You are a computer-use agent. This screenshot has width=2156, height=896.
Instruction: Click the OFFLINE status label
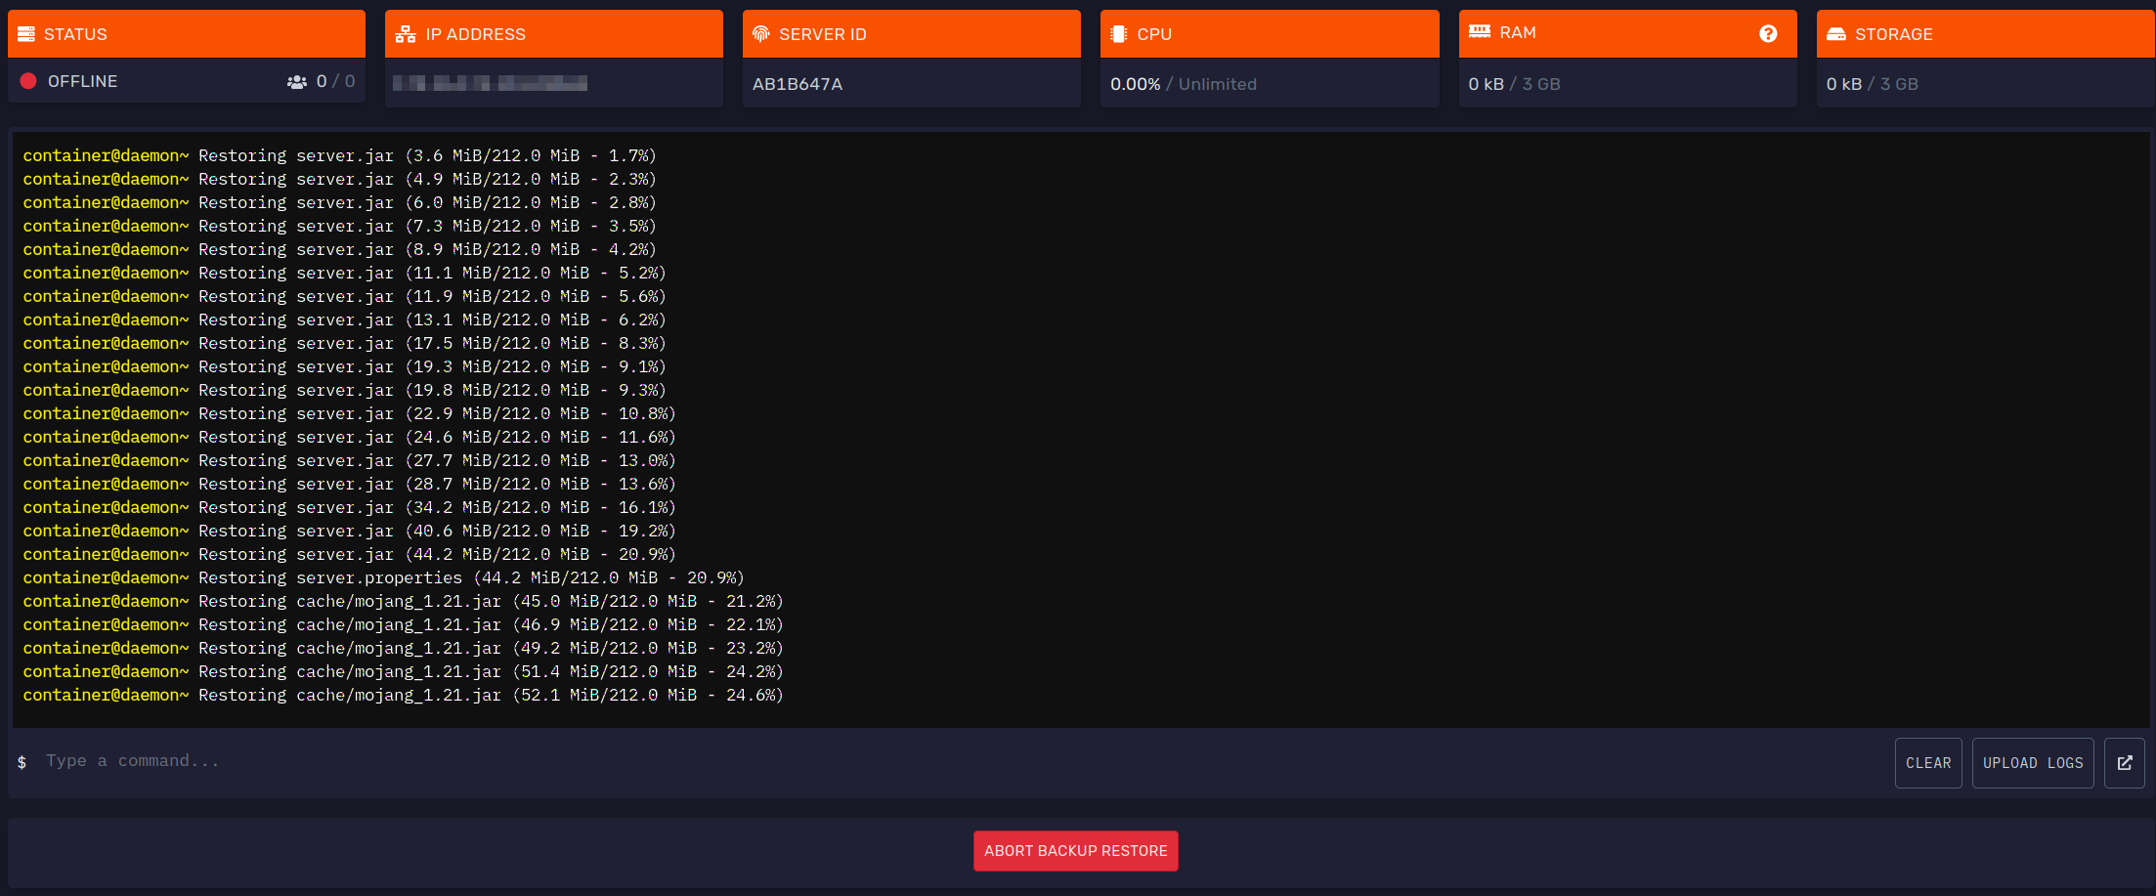coord(82,81)
